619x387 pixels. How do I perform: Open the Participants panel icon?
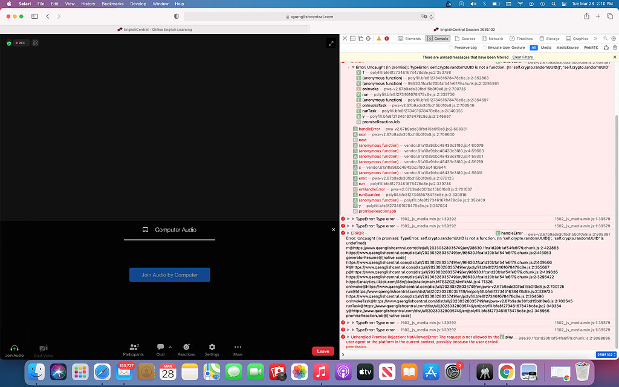click(134, 346)
